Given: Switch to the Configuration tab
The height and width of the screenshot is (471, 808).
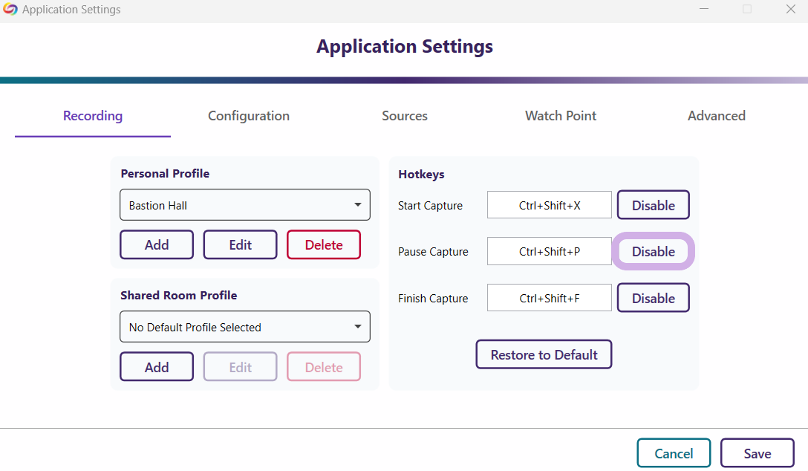Looking at the screenshot, I should [249, 116].
